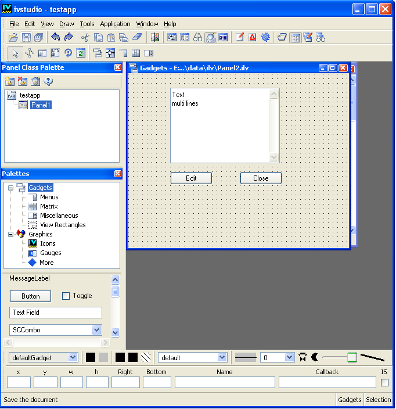Click the Open folder toolbar icon

coord(13,38)
